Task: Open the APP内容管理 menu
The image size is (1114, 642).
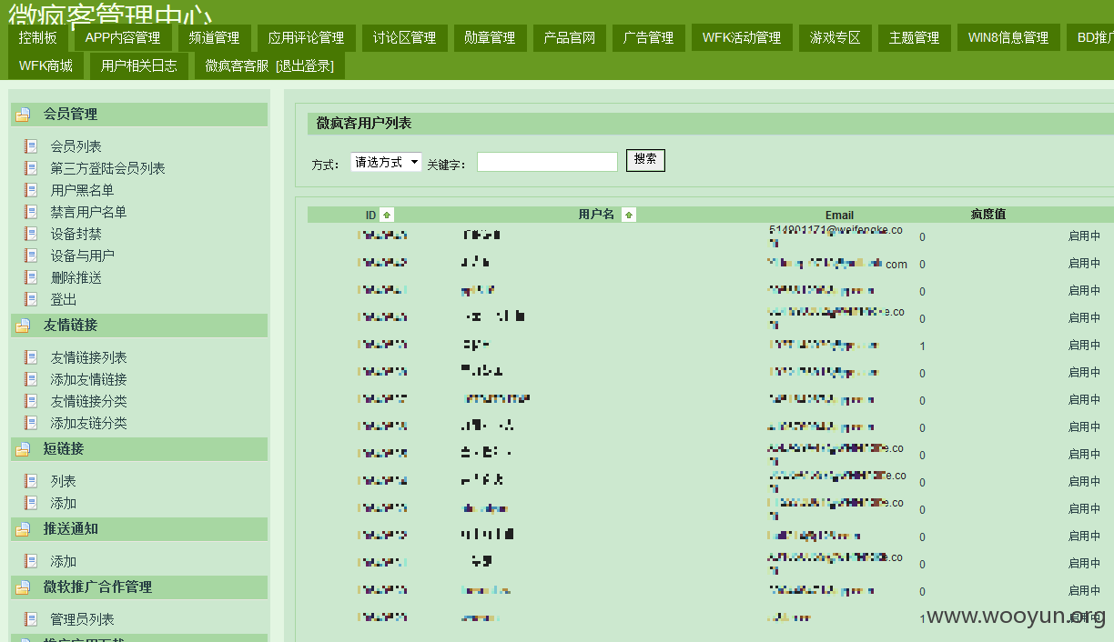Action: coord(123,37)
